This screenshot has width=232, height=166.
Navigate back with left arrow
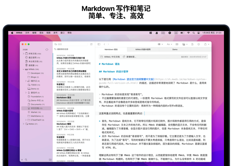pos(105,44)
